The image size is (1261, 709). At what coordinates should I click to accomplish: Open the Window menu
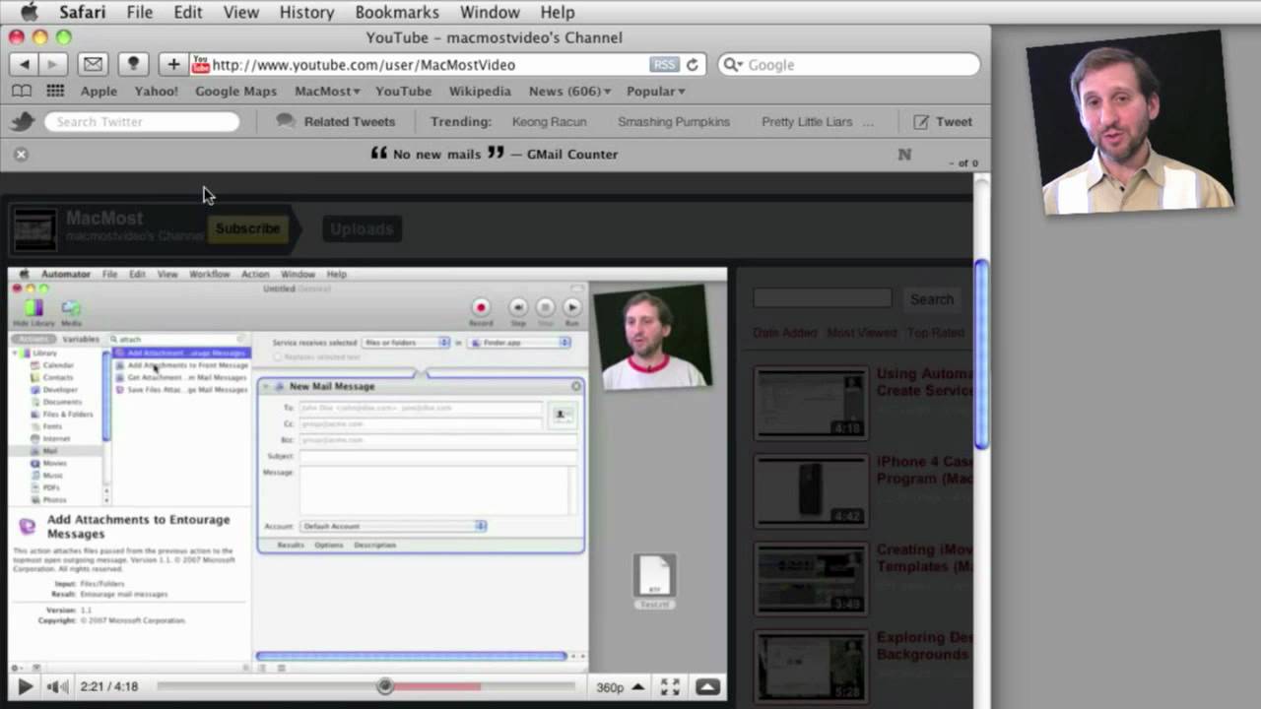click(490, 12)
